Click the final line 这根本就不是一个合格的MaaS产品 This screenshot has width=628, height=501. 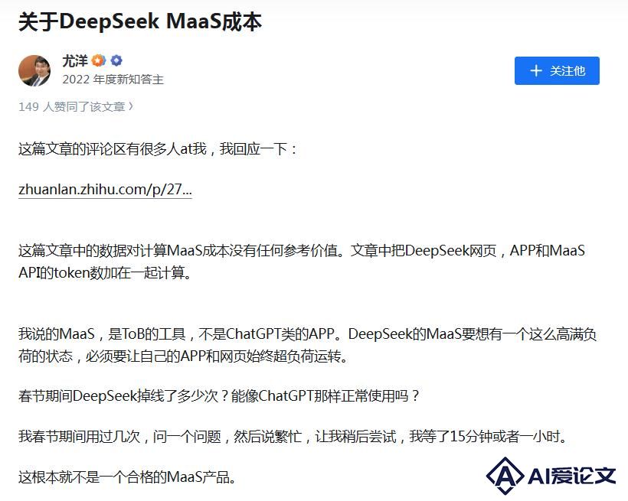127,477
